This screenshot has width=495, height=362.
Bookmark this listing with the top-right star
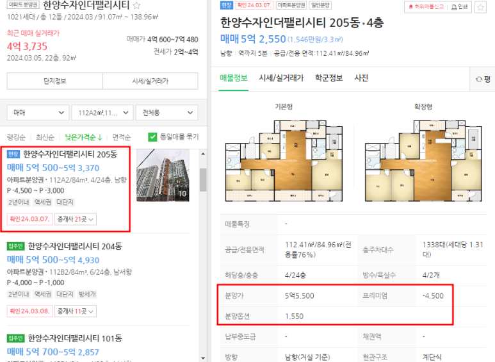[480, 7]
